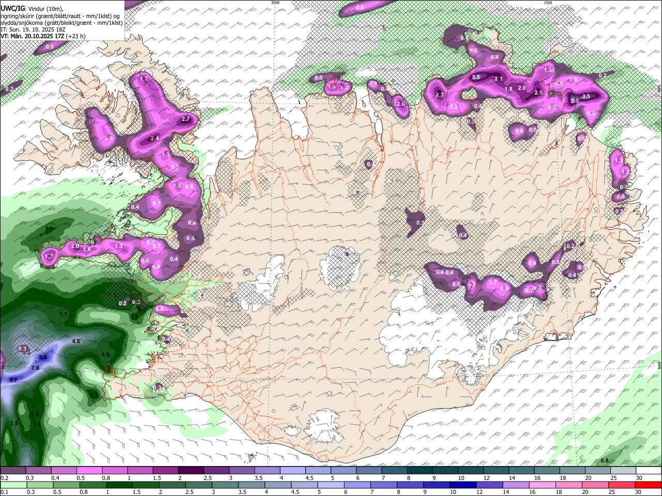Click the '2.3' snowfall value in the north
The image size is (662, 496).
point(440,95)
